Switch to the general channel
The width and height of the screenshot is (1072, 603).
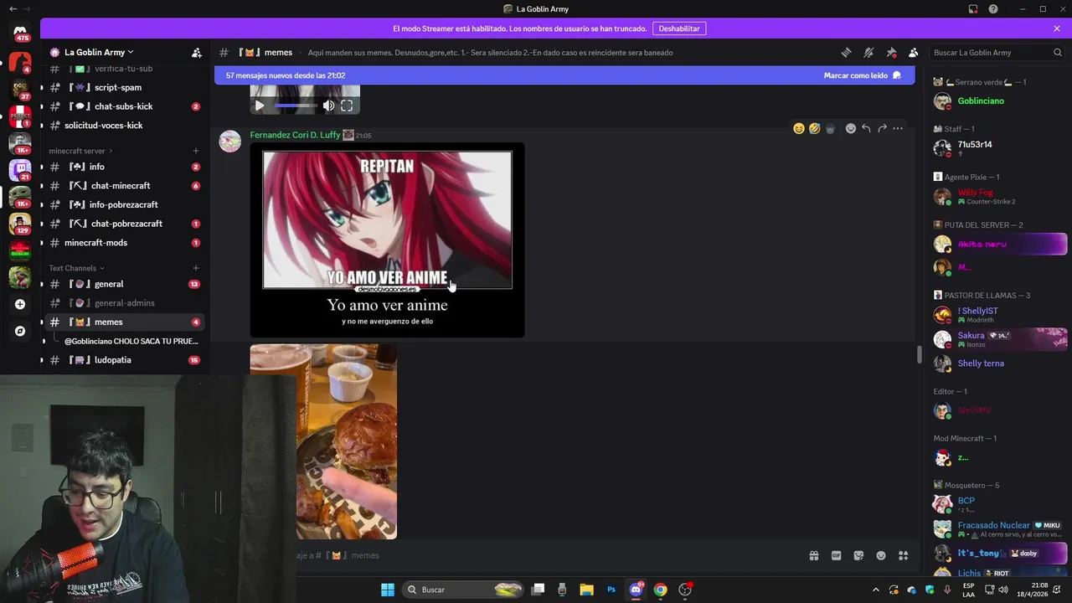tap(122, 284)
